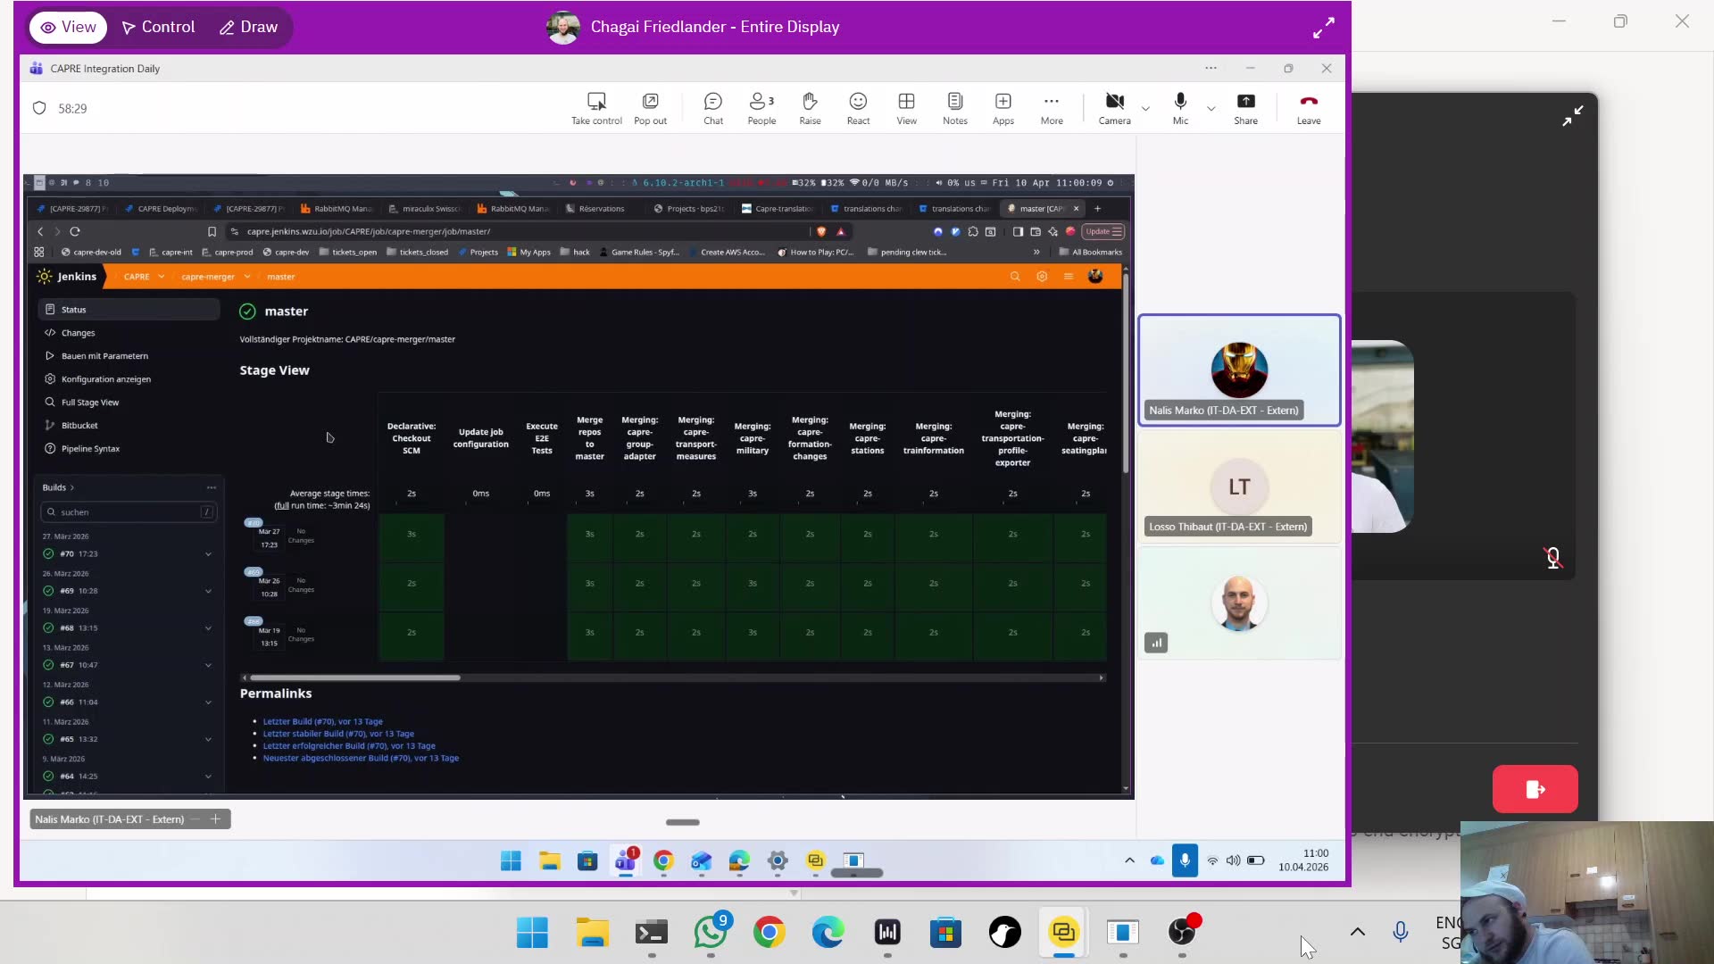This screenshot has width=1714, height=964.
Task: Select Nalis Marko participant tile
Action: tap(1239, 370)
